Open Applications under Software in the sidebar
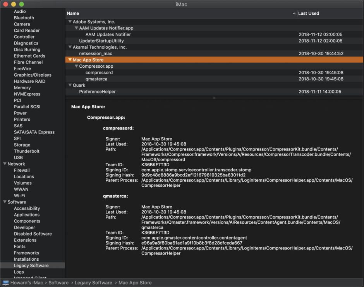The width and height of the screenshot is (364, 287). pos(27,215)
